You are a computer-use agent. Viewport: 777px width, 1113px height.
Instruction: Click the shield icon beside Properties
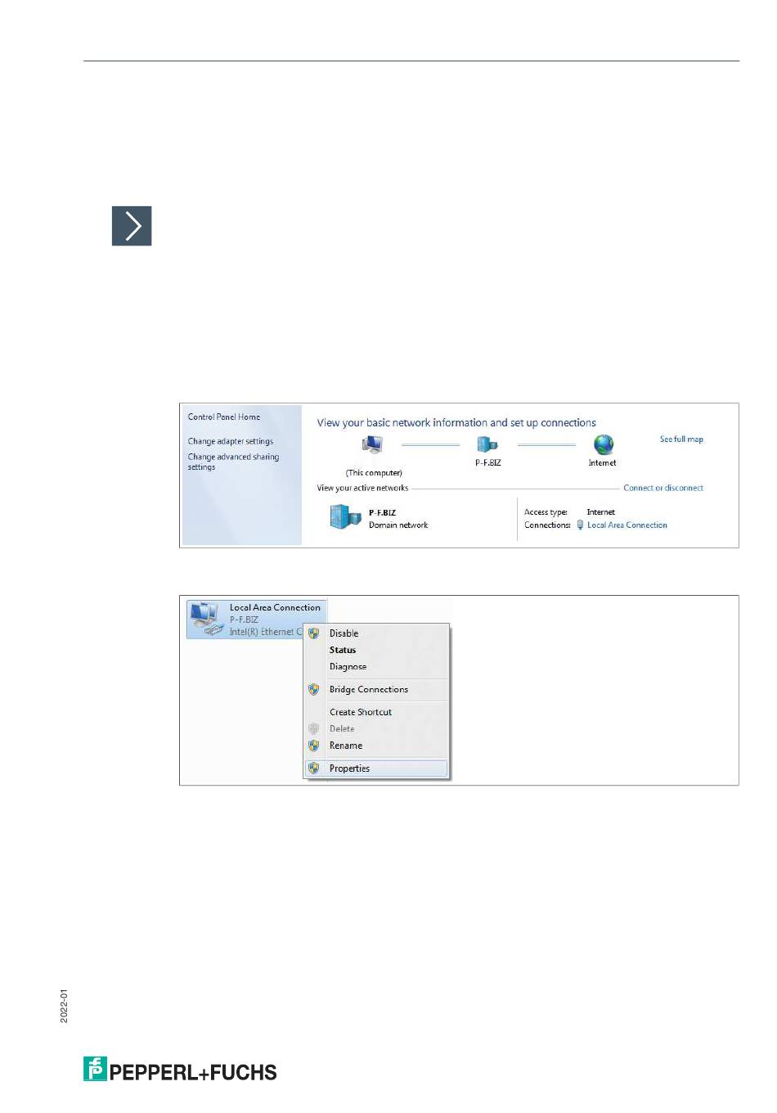(x=313, y=768)
